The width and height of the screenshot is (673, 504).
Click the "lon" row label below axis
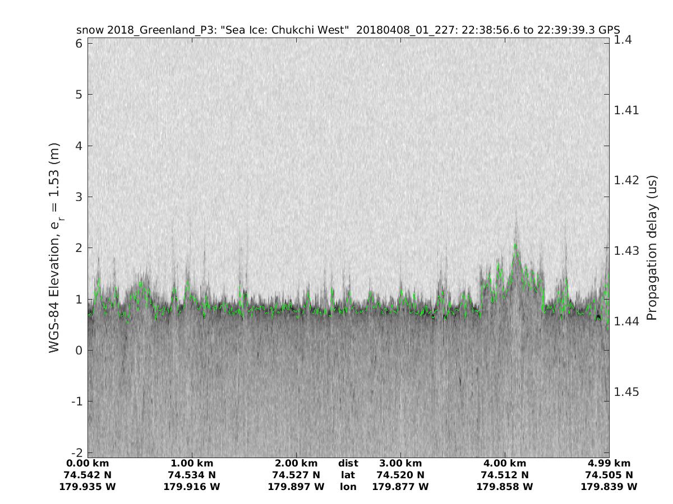tap(348, 487)
